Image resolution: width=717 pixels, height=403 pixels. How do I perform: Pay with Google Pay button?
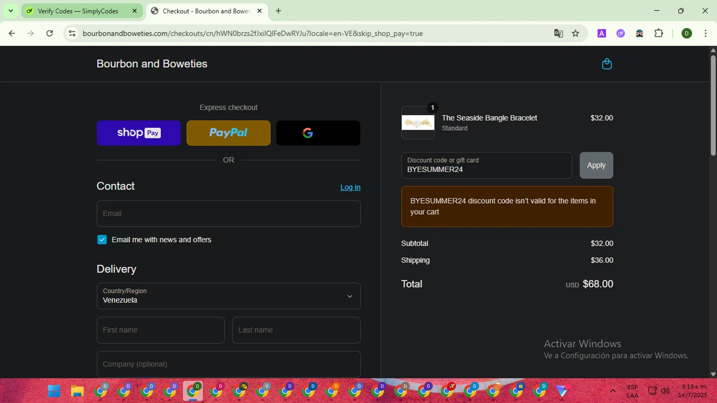pos(318,133)
